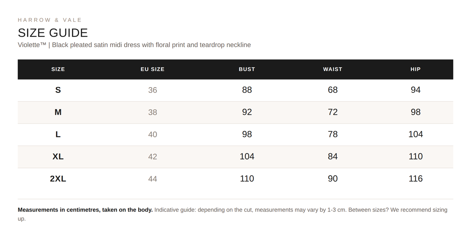This screenshot has width=471, height=237.
Task: Click the bust value 92 for M
Action: pyautogui.click(x=247, y=112)
